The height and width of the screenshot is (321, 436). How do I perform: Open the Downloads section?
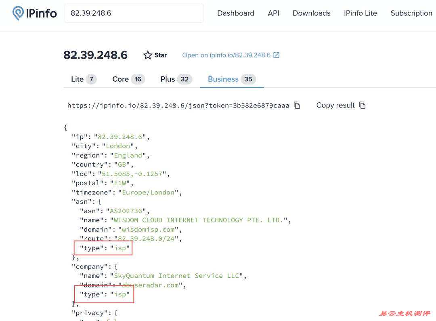coord(311,13)
